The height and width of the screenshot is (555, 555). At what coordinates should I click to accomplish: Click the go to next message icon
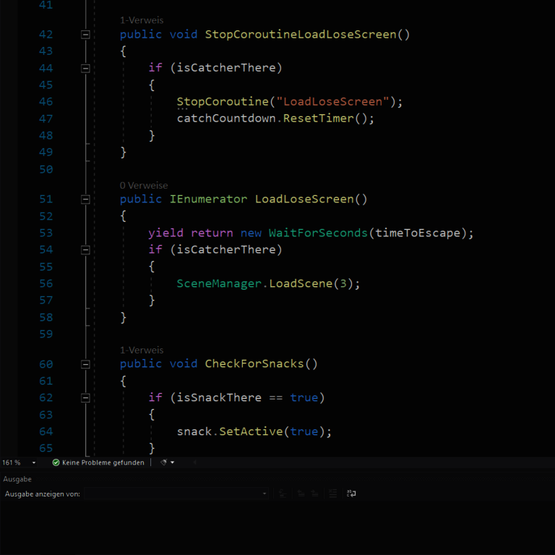pyautogui.click(x=314, y=494)
